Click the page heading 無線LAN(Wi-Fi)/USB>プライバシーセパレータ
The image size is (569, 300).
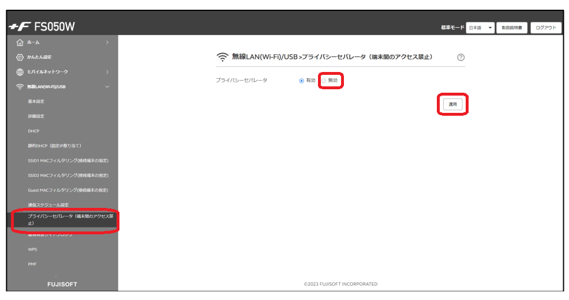click(332, 57)
